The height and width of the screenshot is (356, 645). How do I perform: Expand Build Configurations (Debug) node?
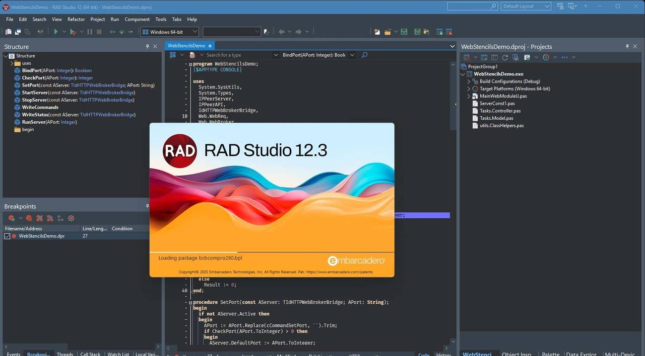pos(468,81)
